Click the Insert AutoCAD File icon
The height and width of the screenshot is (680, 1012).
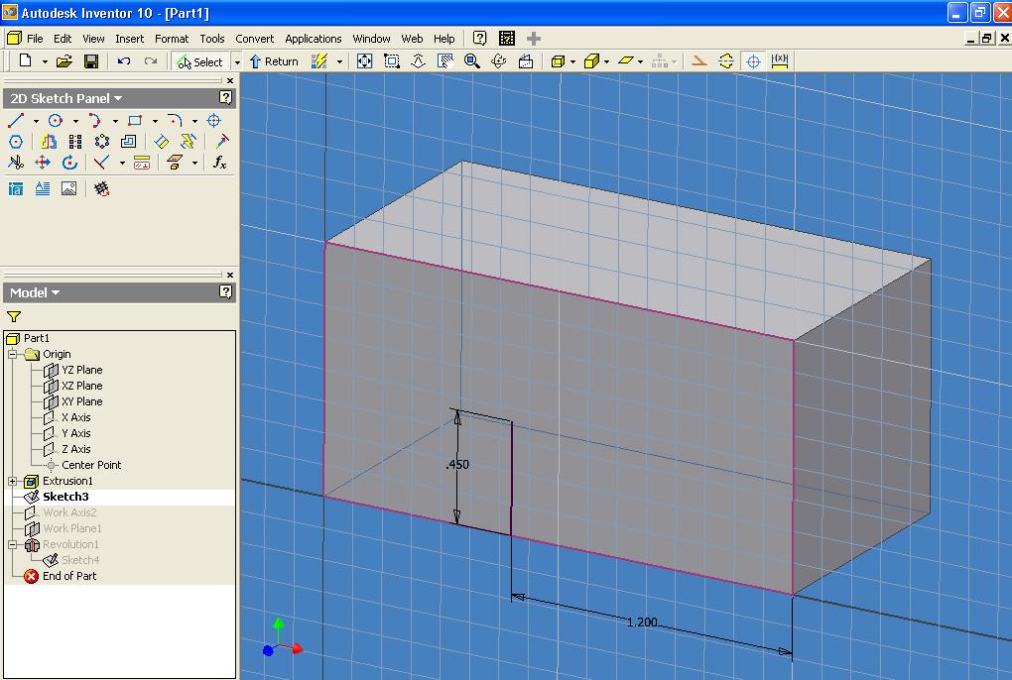[x=16, y=189]
